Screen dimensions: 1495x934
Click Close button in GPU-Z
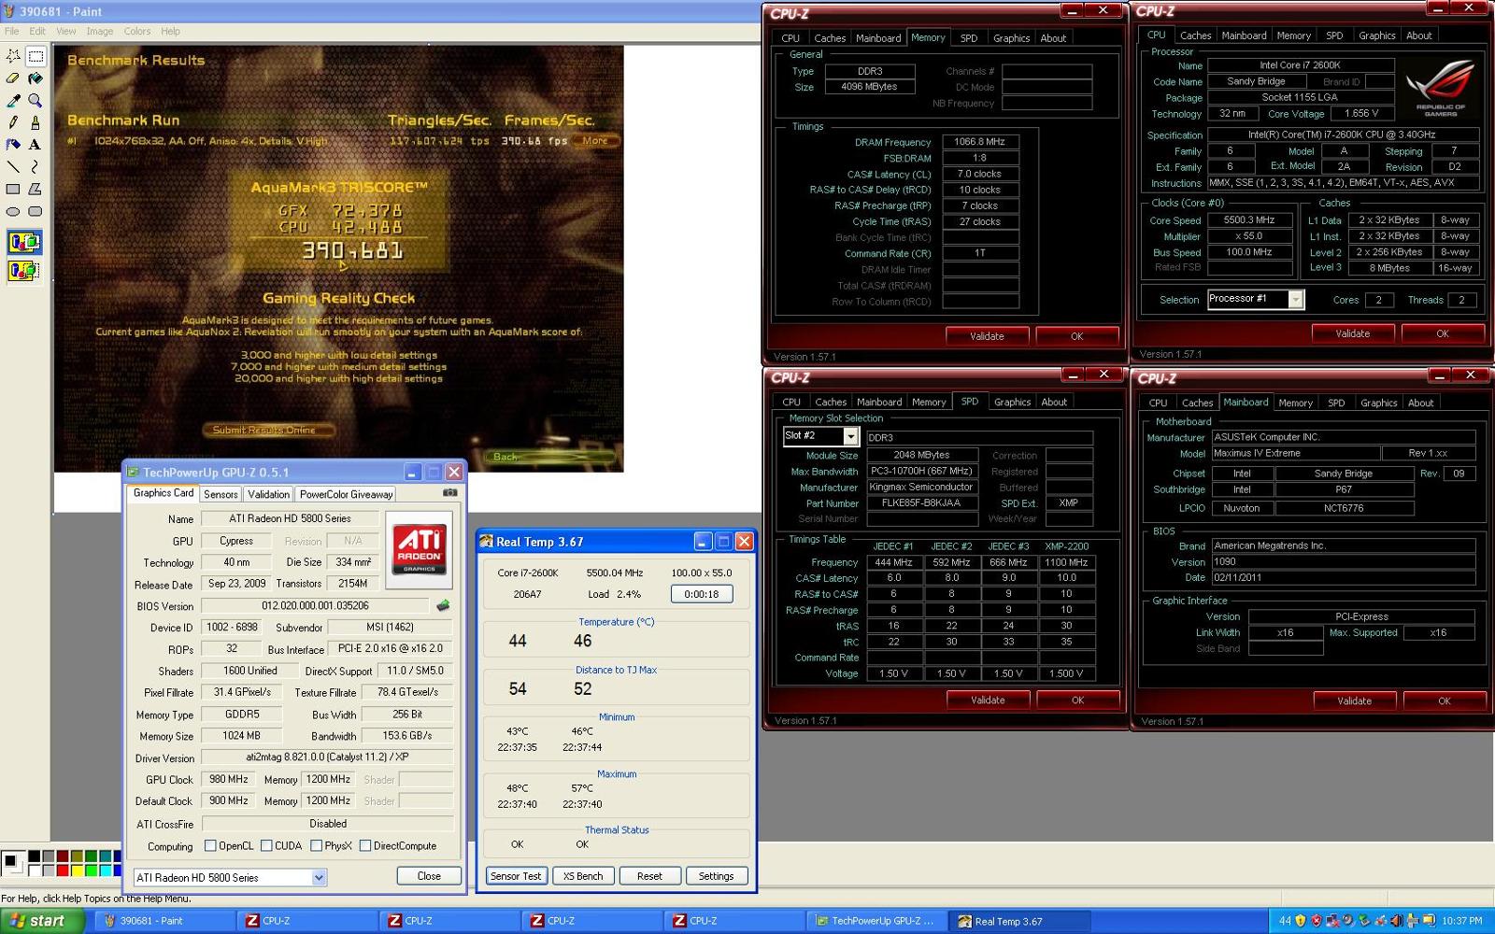(x=429, y=876)
